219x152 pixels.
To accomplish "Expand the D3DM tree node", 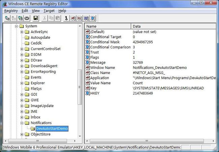I will pos(22,55).
